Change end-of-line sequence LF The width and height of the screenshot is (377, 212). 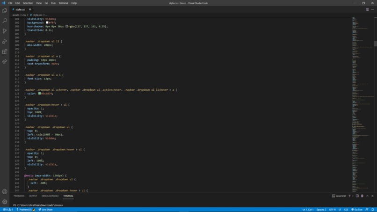[340, 210]
